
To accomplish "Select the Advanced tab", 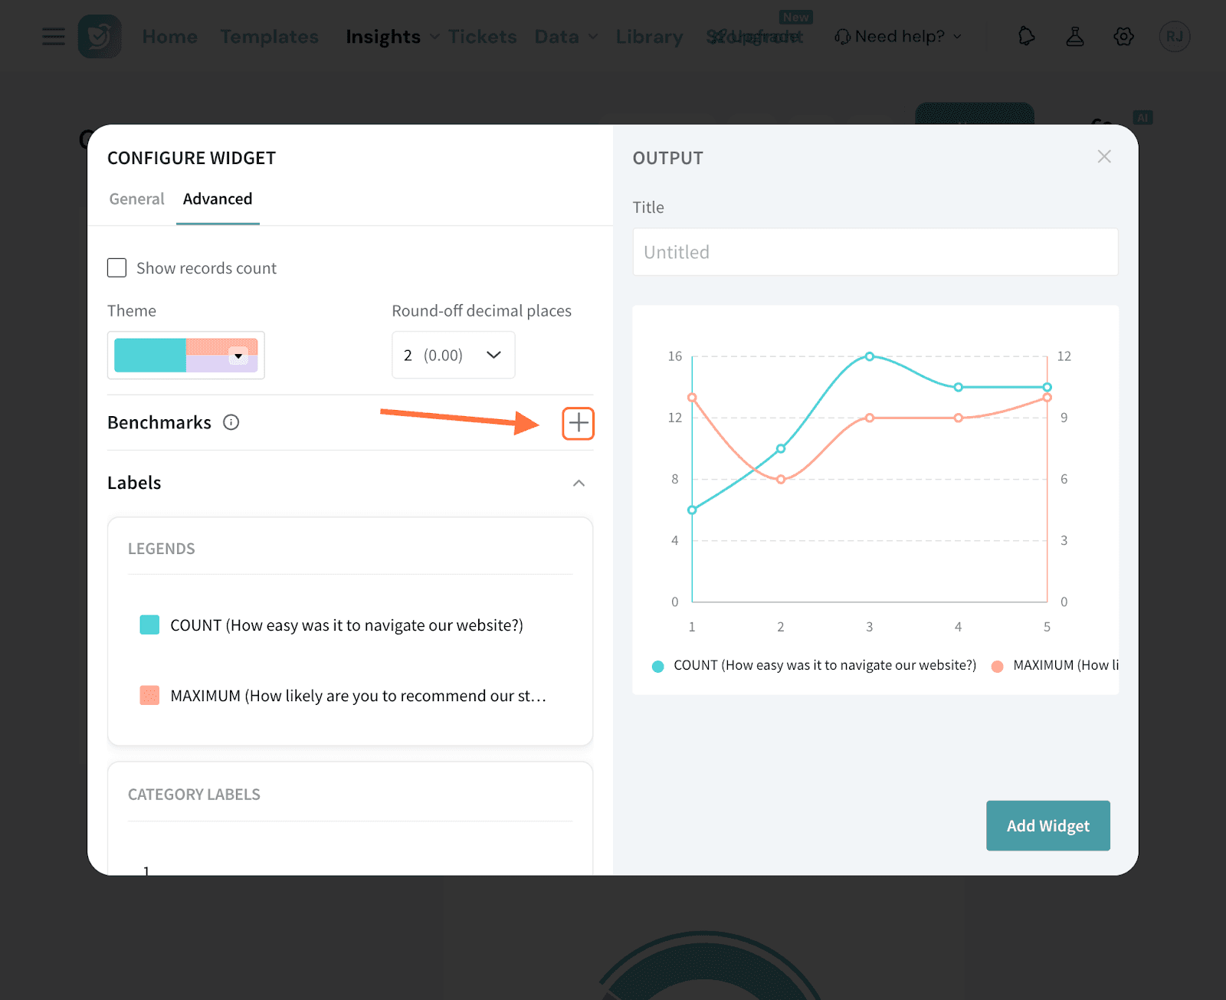I will click(218, 199).
